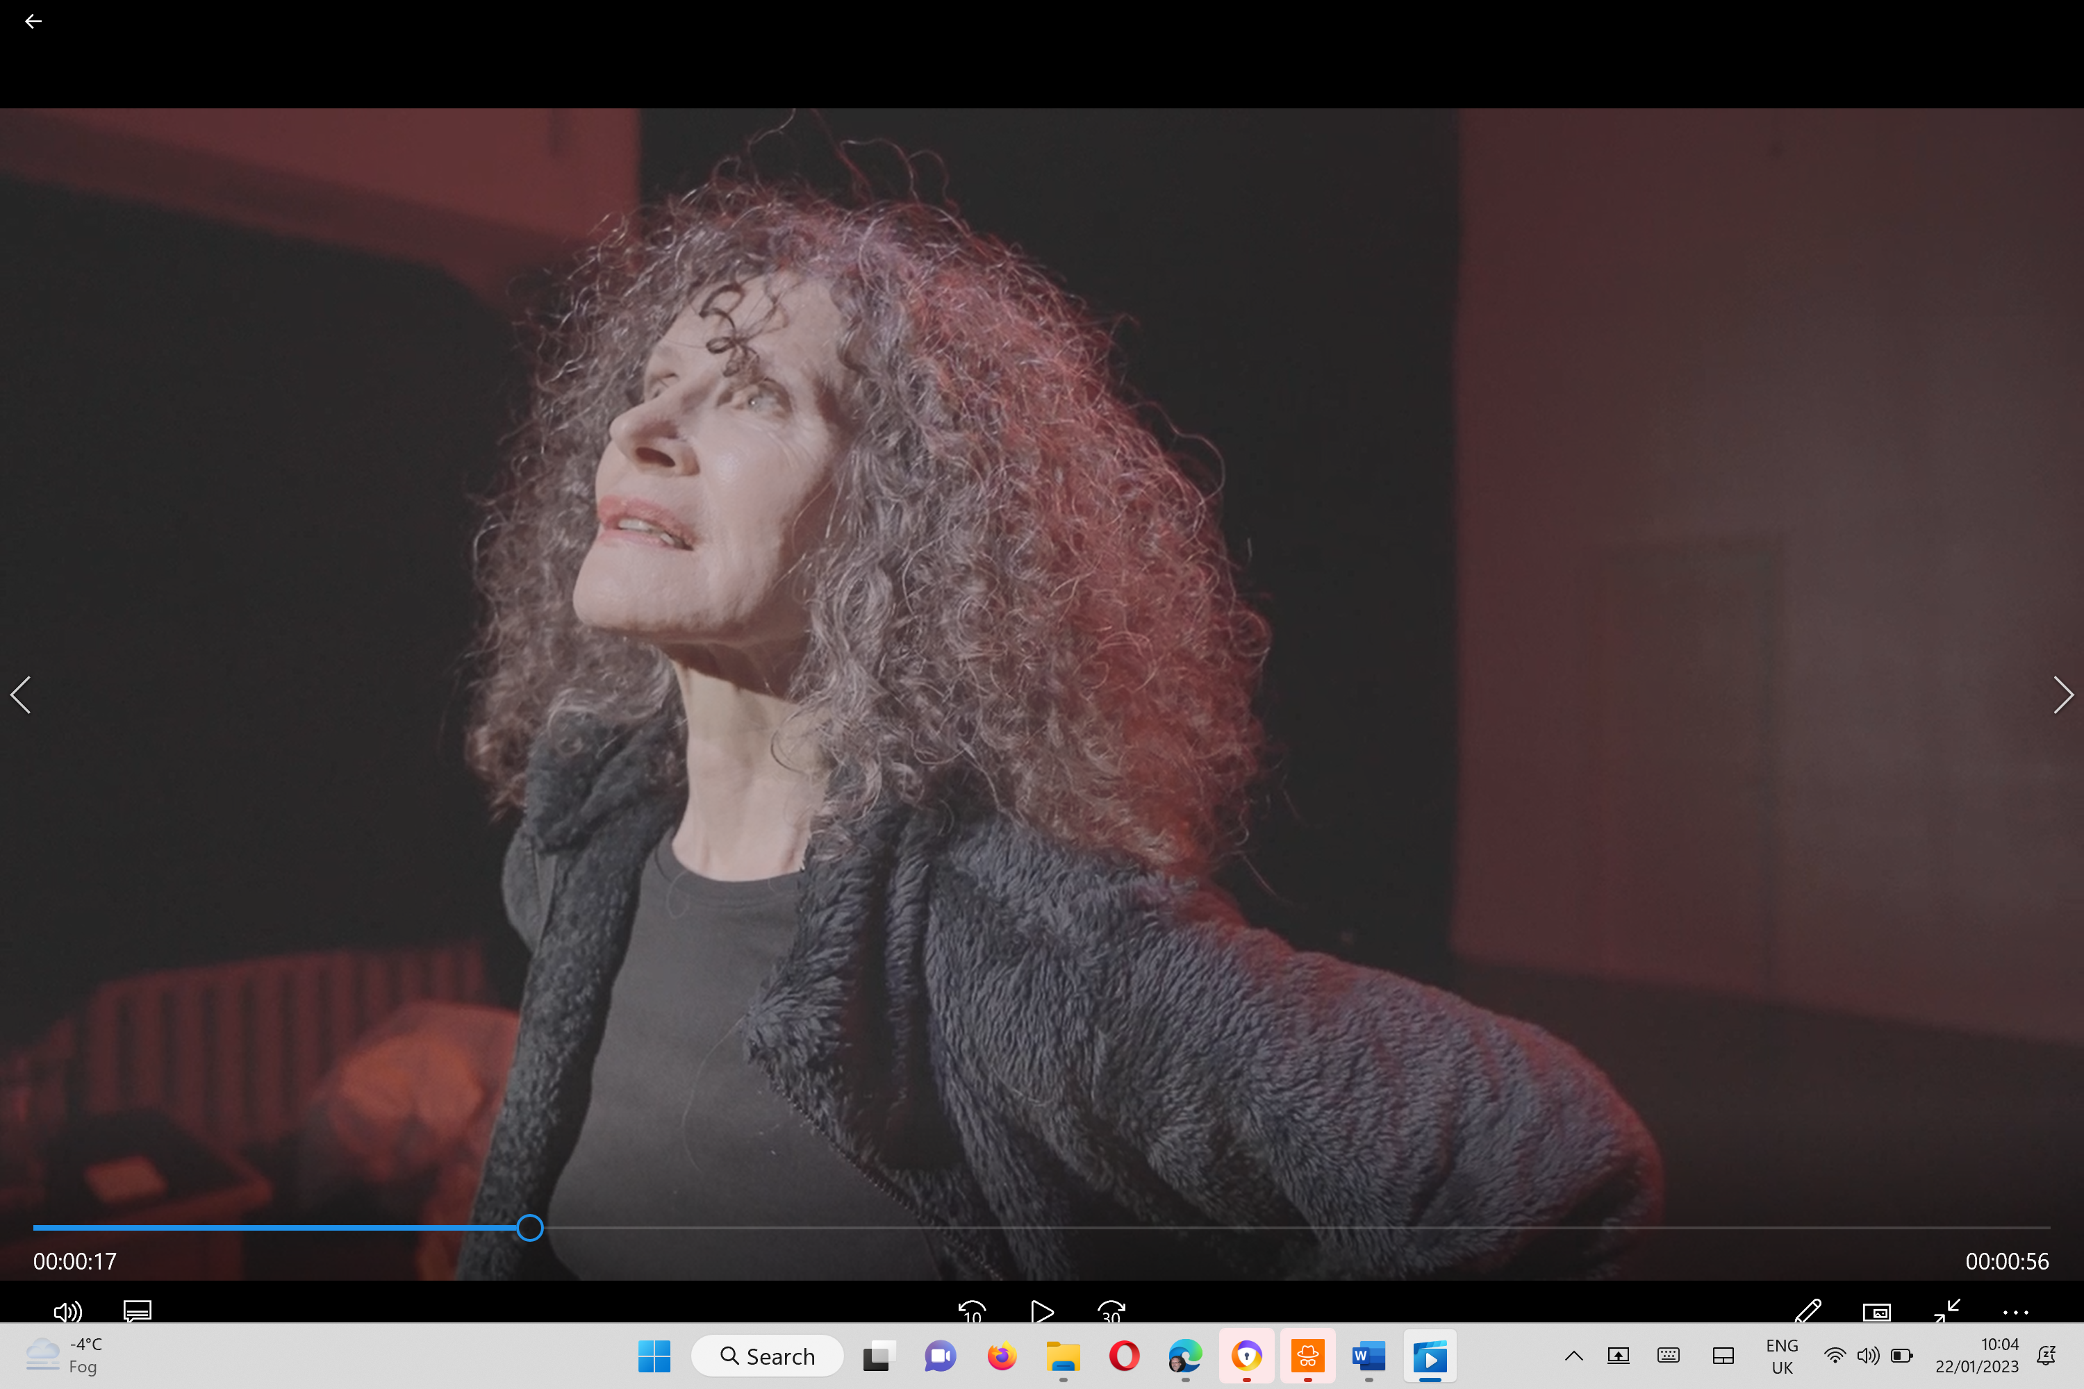Mute the video using the volume icon

pyautogui.click(x=67, y=1311)
